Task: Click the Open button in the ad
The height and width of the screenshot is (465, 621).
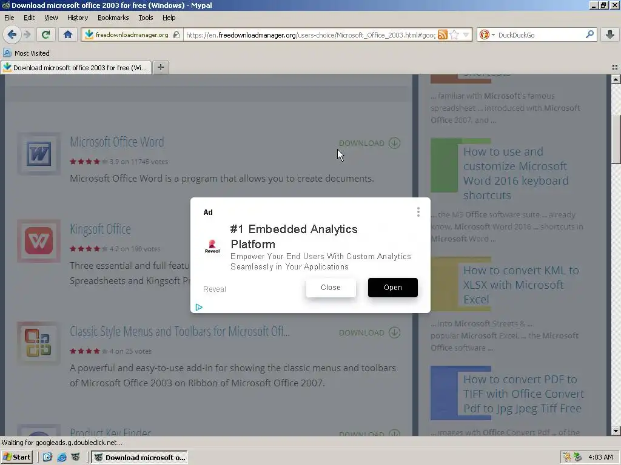Action: click(x=392, y=288)
